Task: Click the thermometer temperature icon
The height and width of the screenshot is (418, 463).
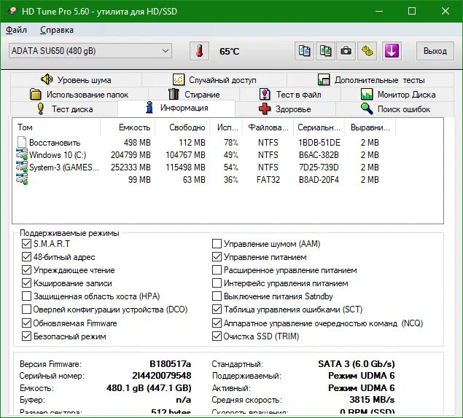Action: [199, 51]
